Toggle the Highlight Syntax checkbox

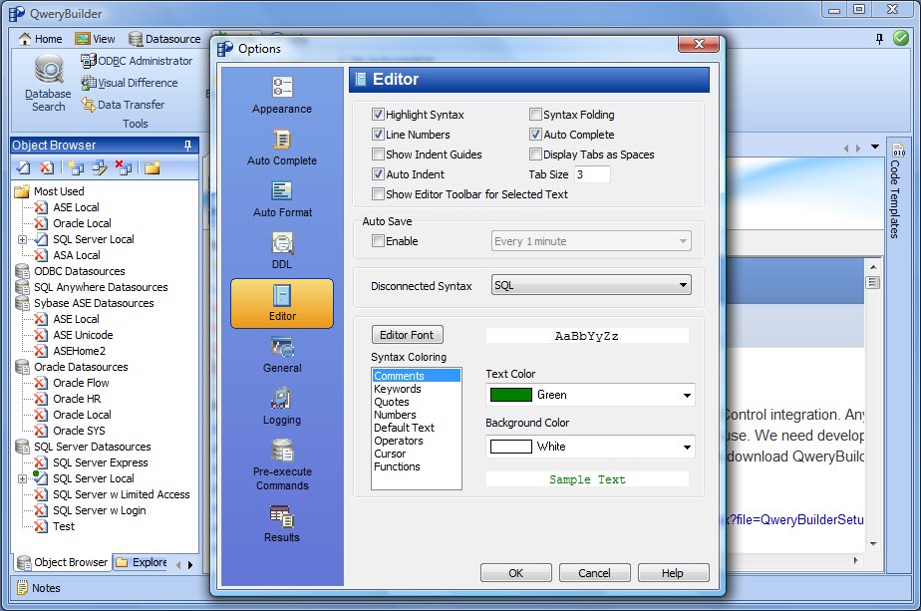click(x=379, y=114)
